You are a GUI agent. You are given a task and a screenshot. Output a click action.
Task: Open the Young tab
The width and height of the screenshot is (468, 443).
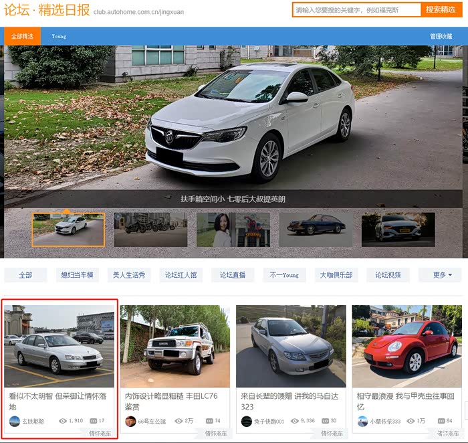[59, 36]
